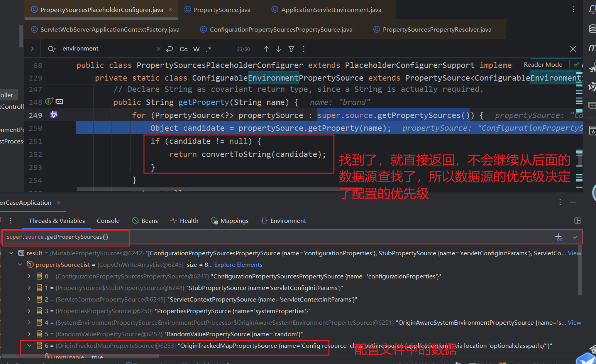Click the gutter icon on line 248

click(49, 101)
